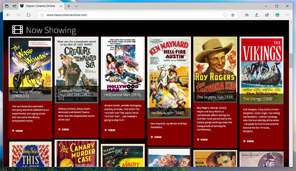296x171 pixels.
Task: Expand the tab previews chevron
Action: click(76, 6)
